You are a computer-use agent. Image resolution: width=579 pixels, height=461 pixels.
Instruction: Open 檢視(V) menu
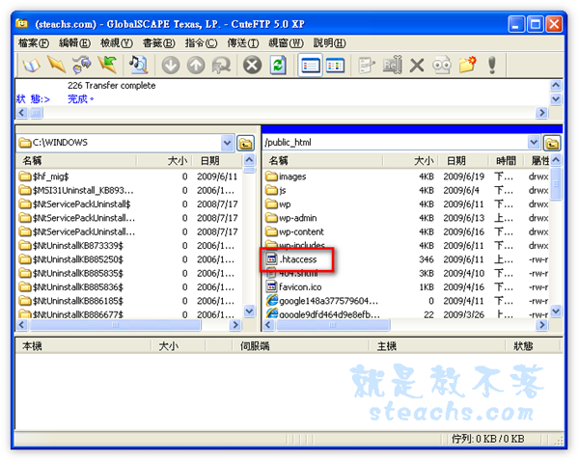pyautogui.click(x=117, y=43)
